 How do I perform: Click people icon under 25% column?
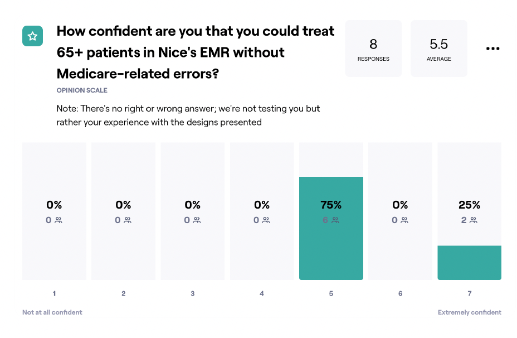(474, 220)
